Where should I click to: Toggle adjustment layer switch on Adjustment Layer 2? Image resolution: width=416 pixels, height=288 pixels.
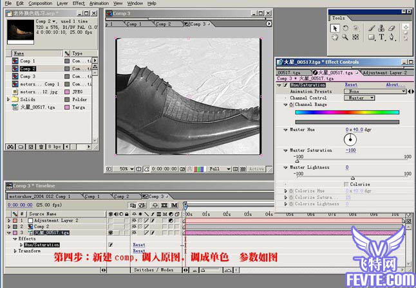click(x=171, y=221)
